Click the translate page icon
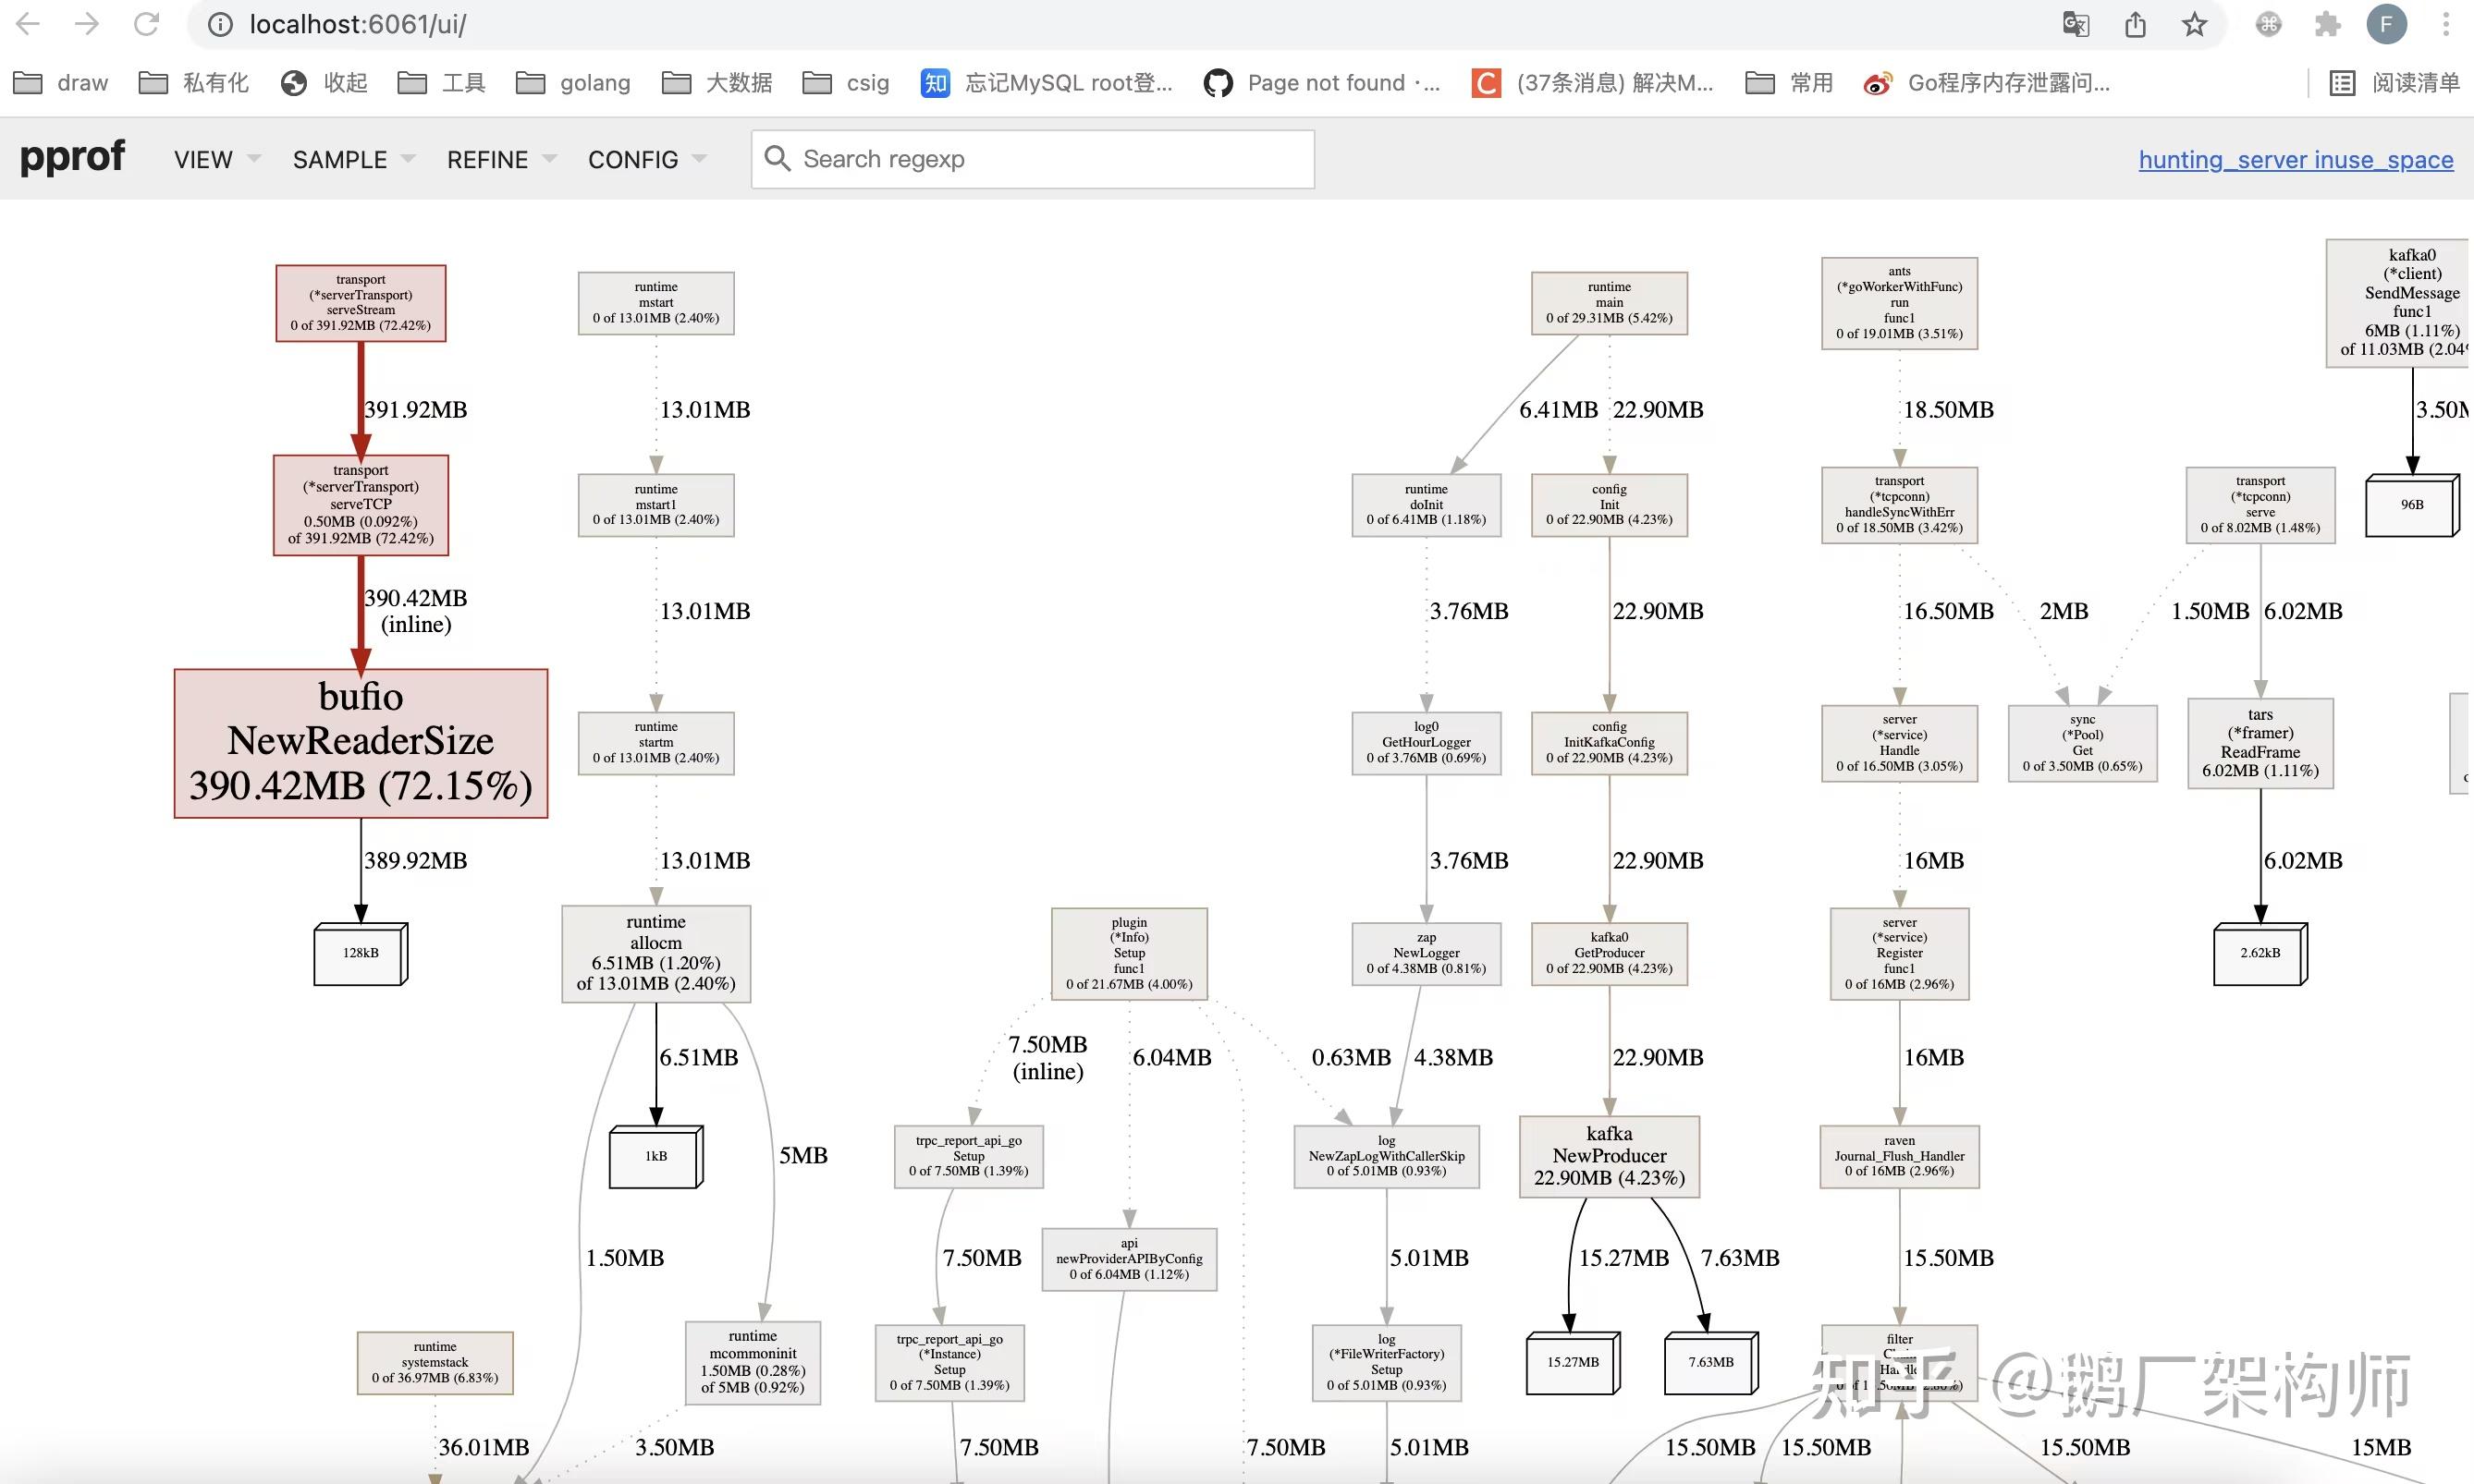This screenshot has width=2474, height=1484. pyautogui.click(x=2076, y=24)
